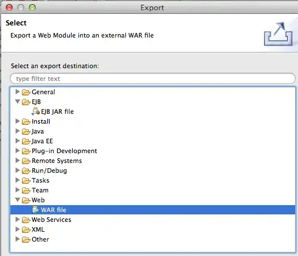This screenshot has width=298, height=256.
Task: Click the XML folder icon
Action: pyautogui.click(x=26, y=230)
